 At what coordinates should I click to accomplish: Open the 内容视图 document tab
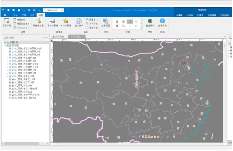(x=58, y=36)
